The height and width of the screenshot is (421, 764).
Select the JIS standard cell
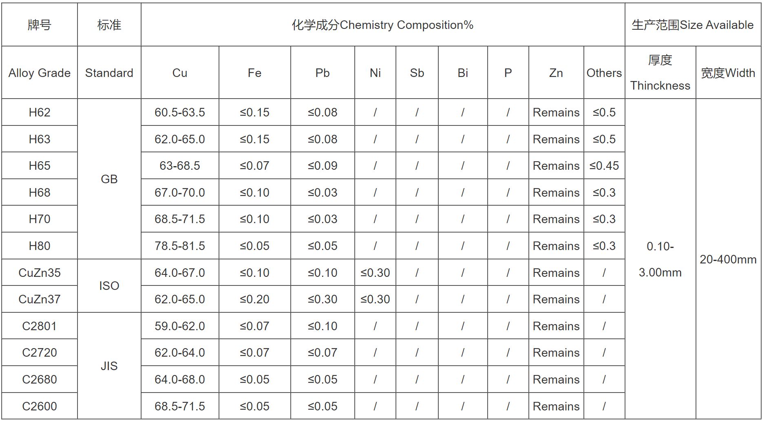coord(109,366)
